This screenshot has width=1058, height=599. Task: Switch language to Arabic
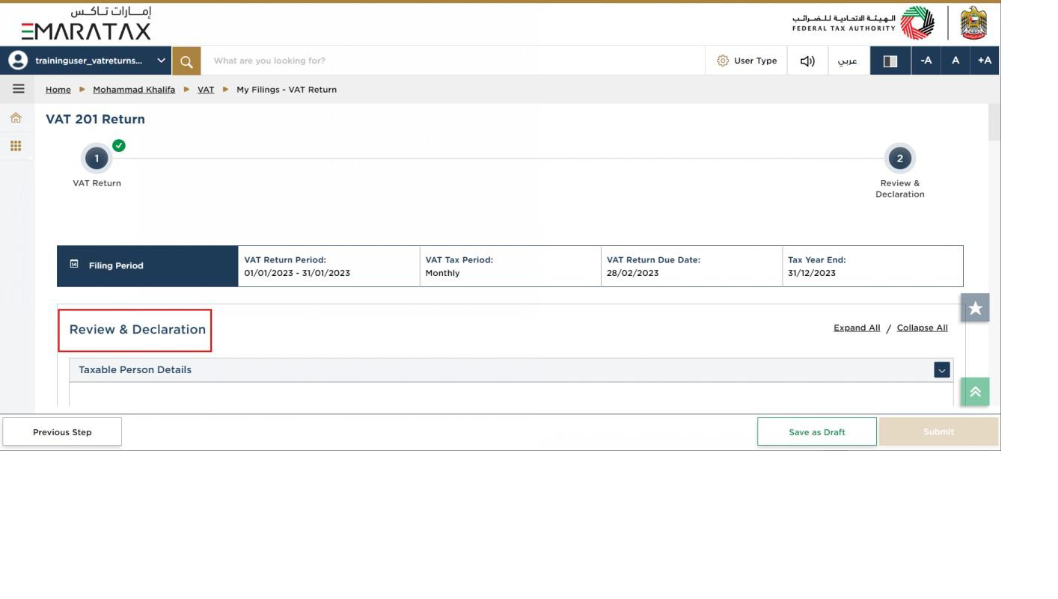coord(848,61)
